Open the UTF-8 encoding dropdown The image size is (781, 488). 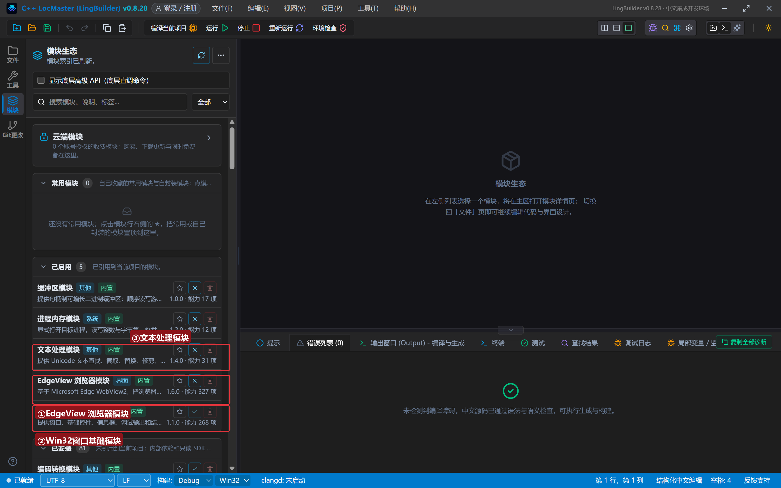click(78, 480)
